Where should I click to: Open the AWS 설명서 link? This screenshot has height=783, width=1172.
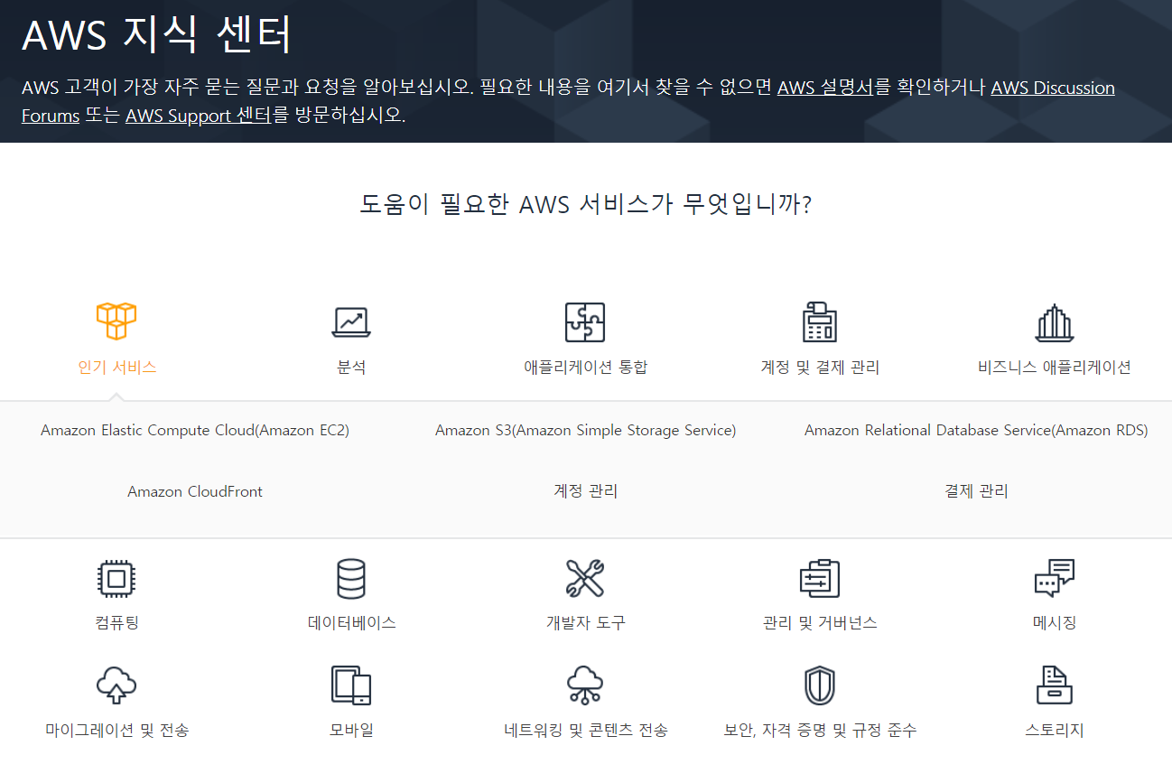point(824,88)
